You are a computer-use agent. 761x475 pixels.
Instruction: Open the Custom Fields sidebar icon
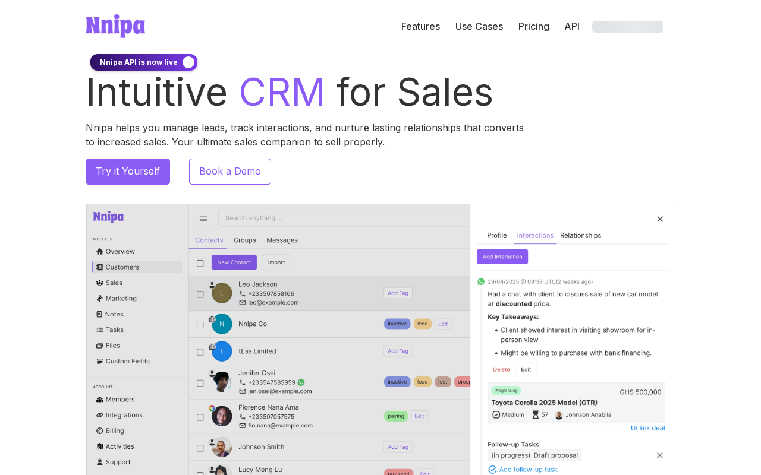tap(100, 361)
